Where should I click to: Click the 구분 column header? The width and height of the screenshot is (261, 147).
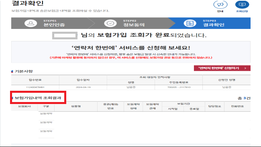[x=46, y=106]
